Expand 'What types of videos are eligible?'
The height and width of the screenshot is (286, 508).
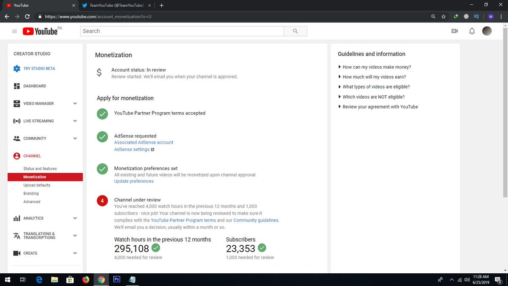tap(374, 87)
